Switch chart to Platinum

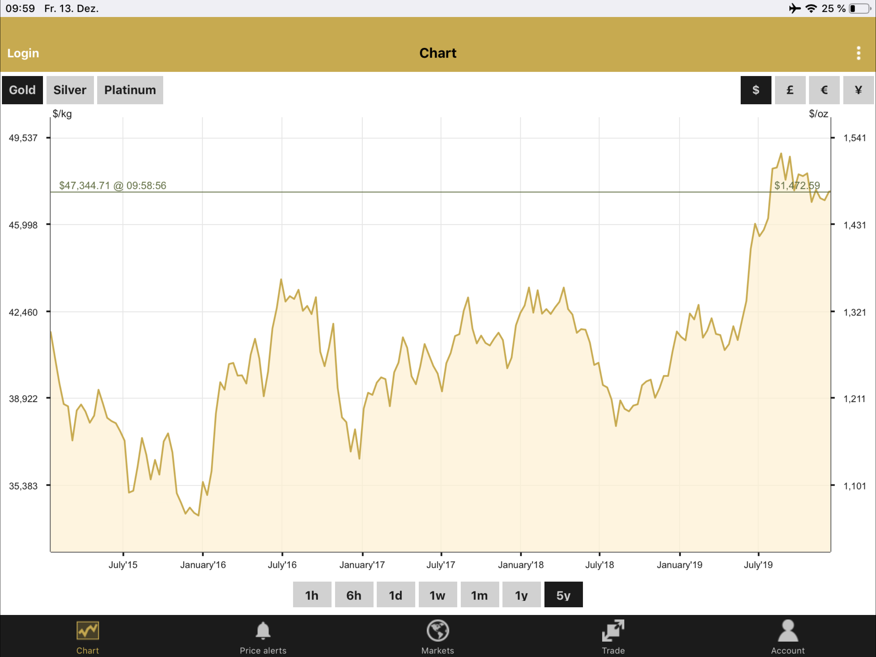[x=130, y=90]
